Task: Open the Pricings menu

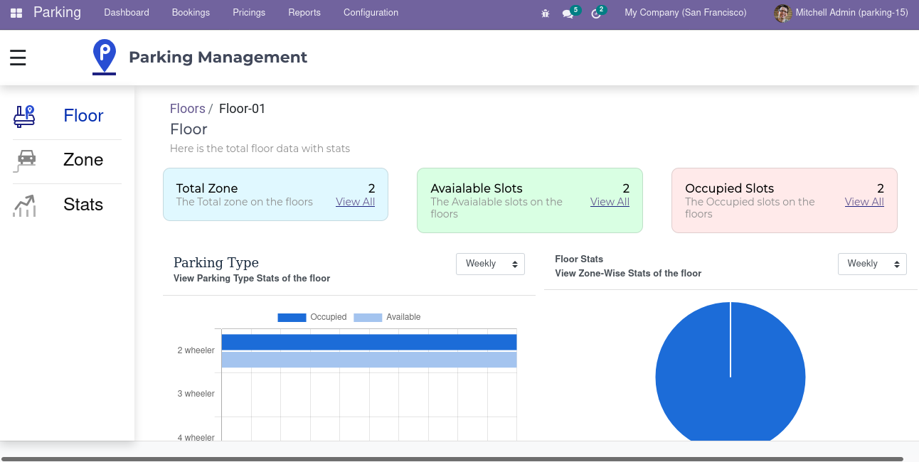Action: pos(249,13)
